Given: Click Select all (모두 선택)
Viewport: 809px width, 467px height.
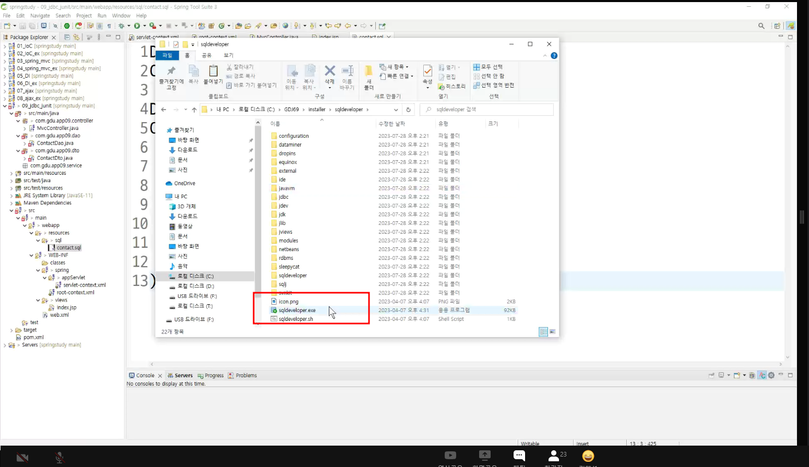Looking at the screenshot, I should tap(487, 67).
